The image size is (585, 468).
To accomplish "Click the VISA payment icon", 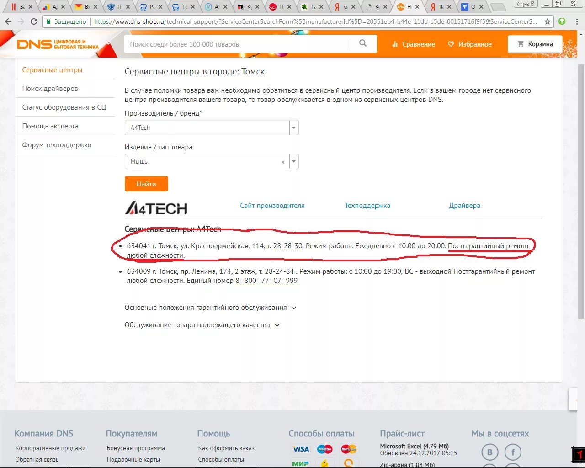I will 300,449.
